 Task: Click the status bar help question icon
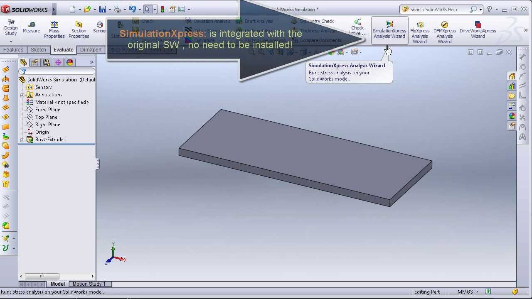click(488, 292)
